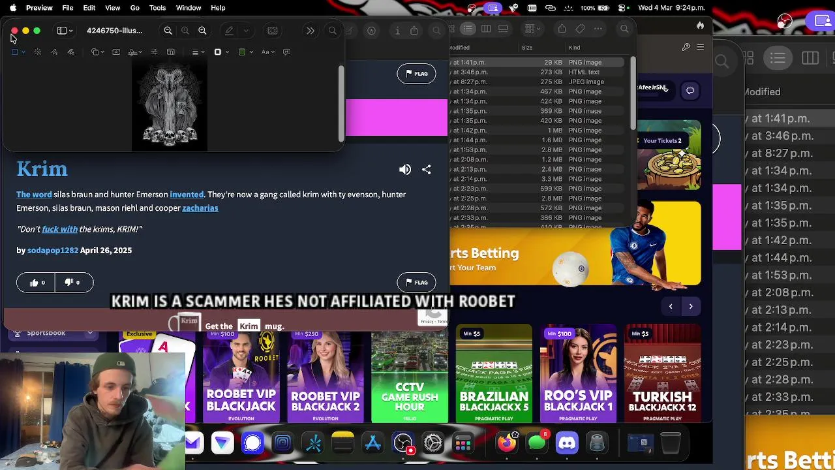Image resolution: width=835 pixels, height=470 pixels.
Task: Open search in the Finder window
Action: [x=624, y=29]
